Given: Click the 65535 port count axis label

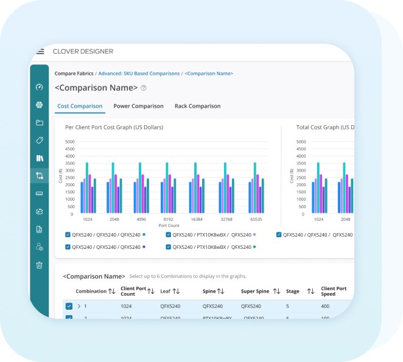Looking at the screenshot, I should [256, 220].
